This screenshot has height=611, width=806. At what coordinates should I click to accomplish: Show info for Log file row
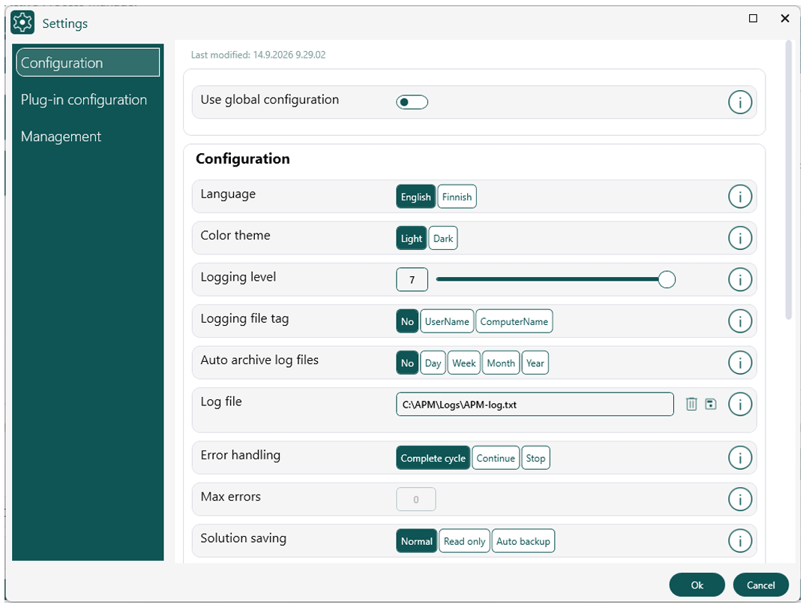(x=740, y=404)
